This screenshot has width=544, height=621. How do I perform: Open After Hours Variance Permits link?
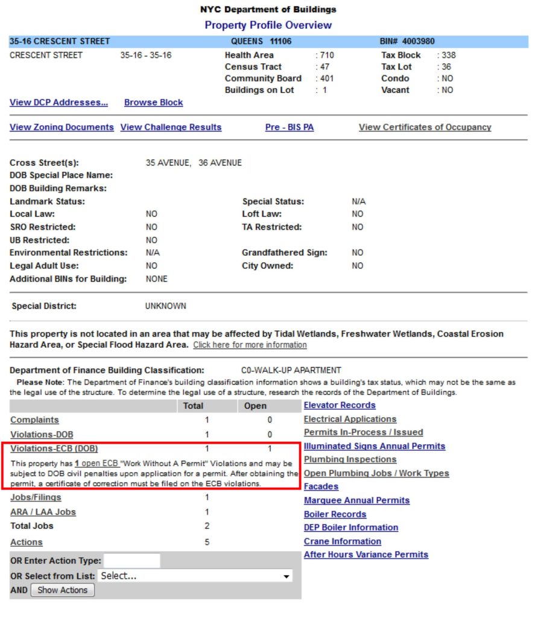(x=365, y=555)
